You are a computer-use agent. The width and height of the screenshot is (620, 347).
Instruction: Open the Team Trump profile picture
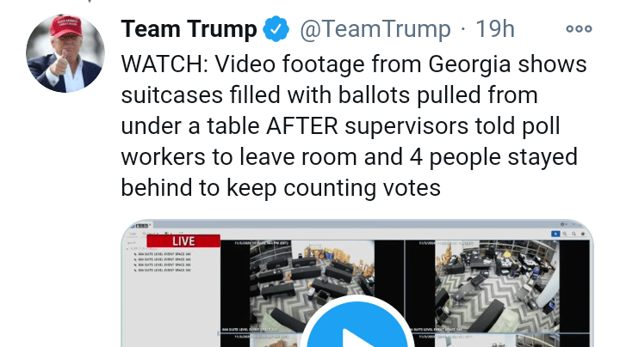point(65,53)
